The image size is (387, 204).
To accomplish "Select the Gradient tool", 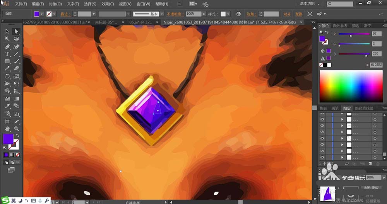I will click(x=16, y=99).
